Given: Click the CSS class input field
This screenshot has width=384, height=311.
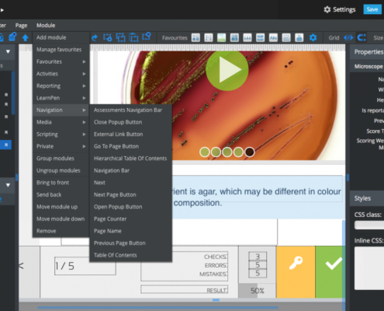Looking at the screenshot, I should pos(369,225).
